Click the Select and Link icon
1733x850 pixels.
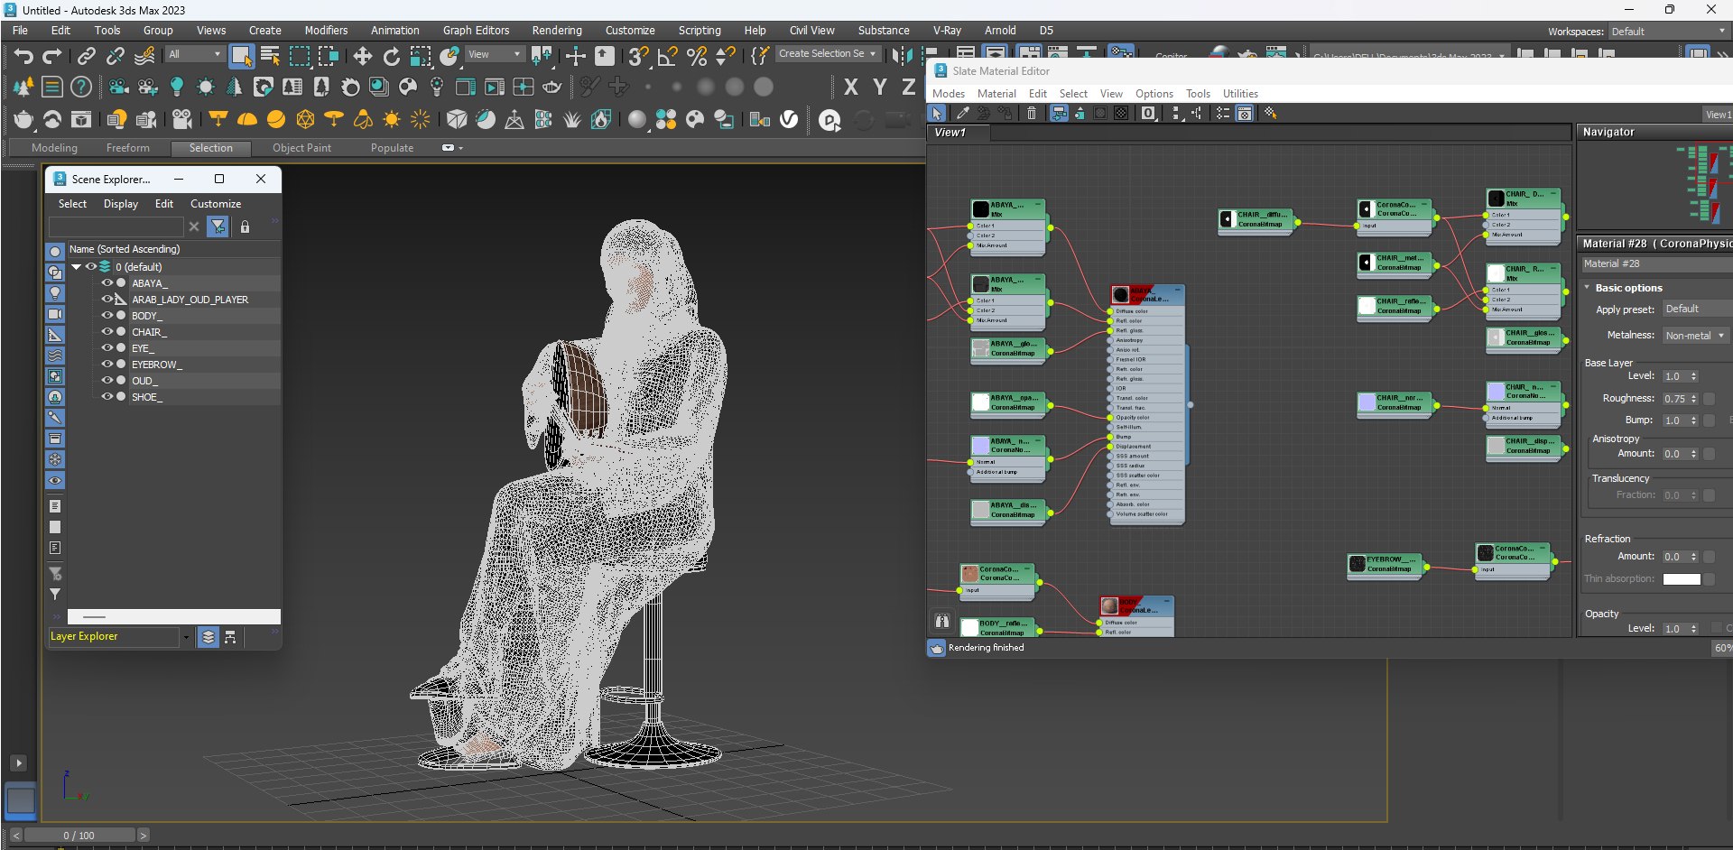pyautogui.click(x=86, y=56)
